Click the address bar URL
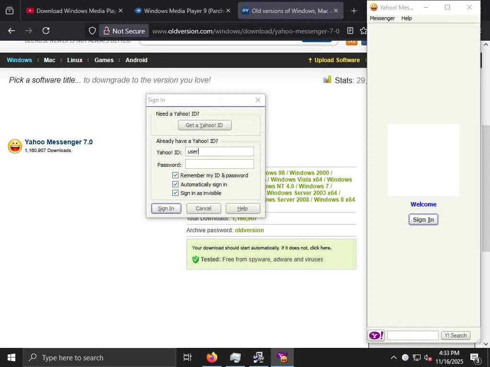This screenshot has width=490, height=367. 245,31
